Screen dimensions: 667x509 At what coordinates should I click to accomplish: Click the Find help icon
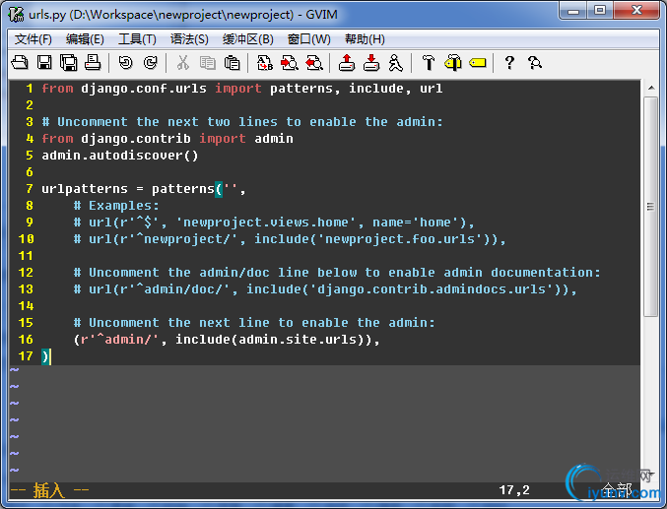(x=535, y=63)
